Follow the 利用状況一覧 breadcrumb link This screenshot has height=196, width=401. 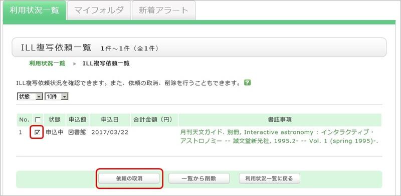point(47,63)
